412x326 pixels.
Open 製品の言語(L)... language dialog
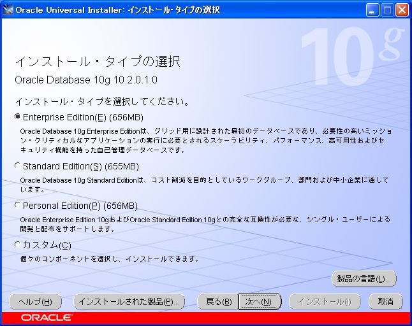364,278
